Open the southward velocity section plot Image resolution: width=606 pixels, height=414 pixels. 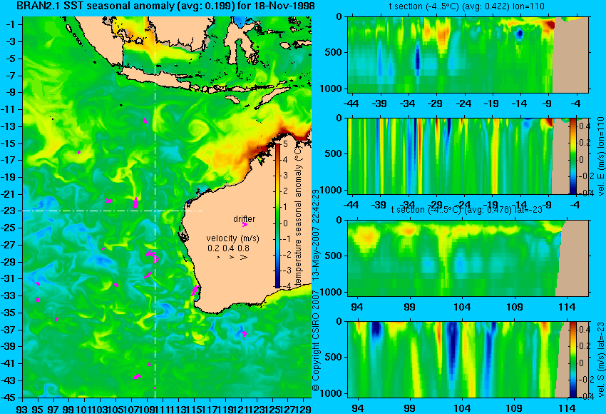click(468, 359)
